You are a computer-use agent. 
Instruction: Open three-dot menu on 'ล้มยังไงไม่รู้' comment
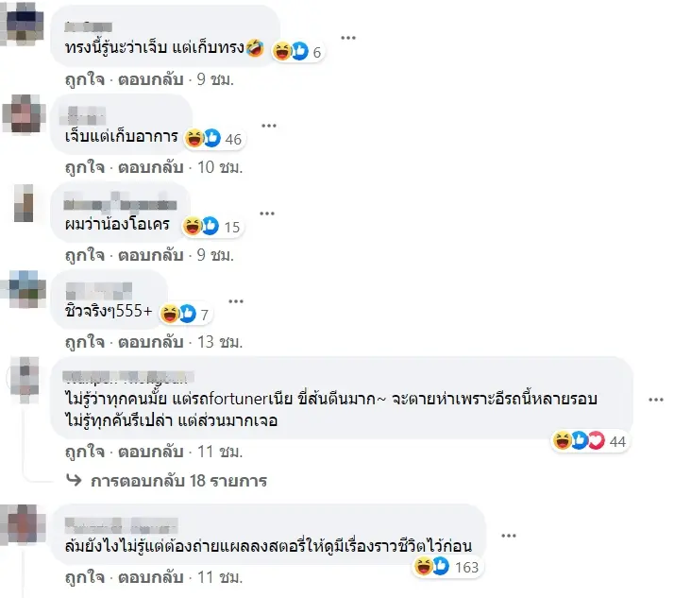pyautogui.click(x=509, y=536)
